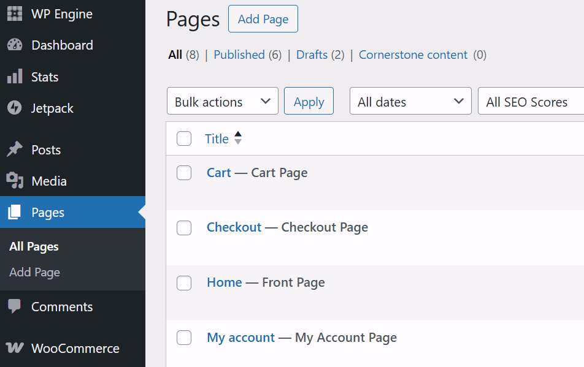Click the Posts pushpin icon
584x367 pixels.
(15, 149)
